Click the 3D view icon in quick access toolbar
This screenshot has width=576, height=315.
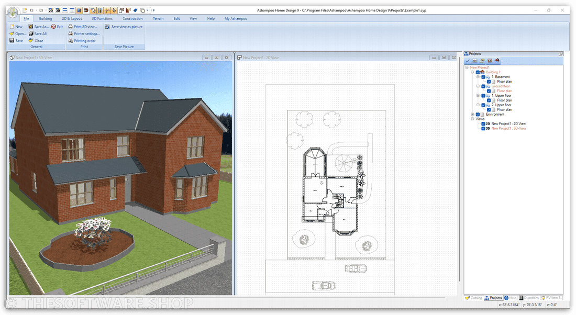[x=58, y=10]
